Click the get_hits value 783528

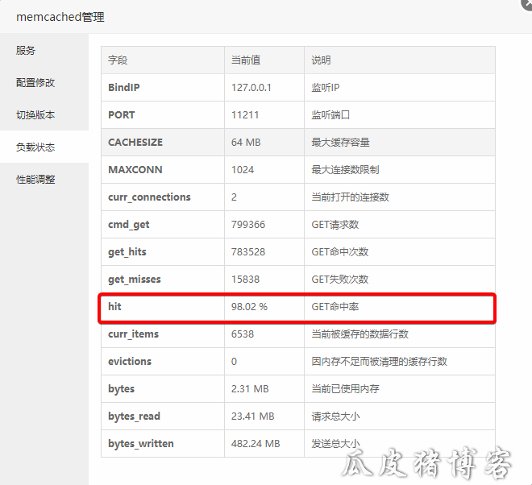coord(248,252)
